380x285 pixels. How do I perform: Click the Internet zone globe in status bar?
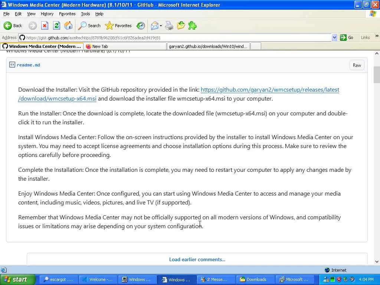coord(327,270)
